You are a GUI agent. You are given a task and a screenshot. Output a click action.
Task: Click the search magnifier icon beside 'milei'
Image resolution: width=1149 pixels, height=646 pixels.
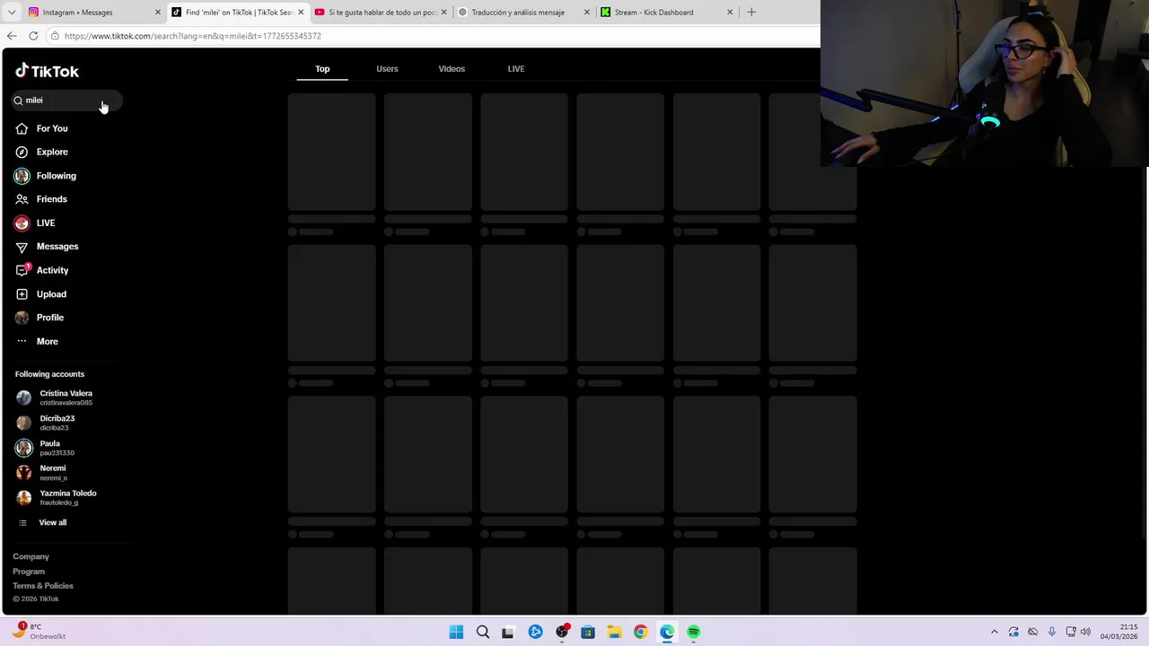click(x=18, y=100)
